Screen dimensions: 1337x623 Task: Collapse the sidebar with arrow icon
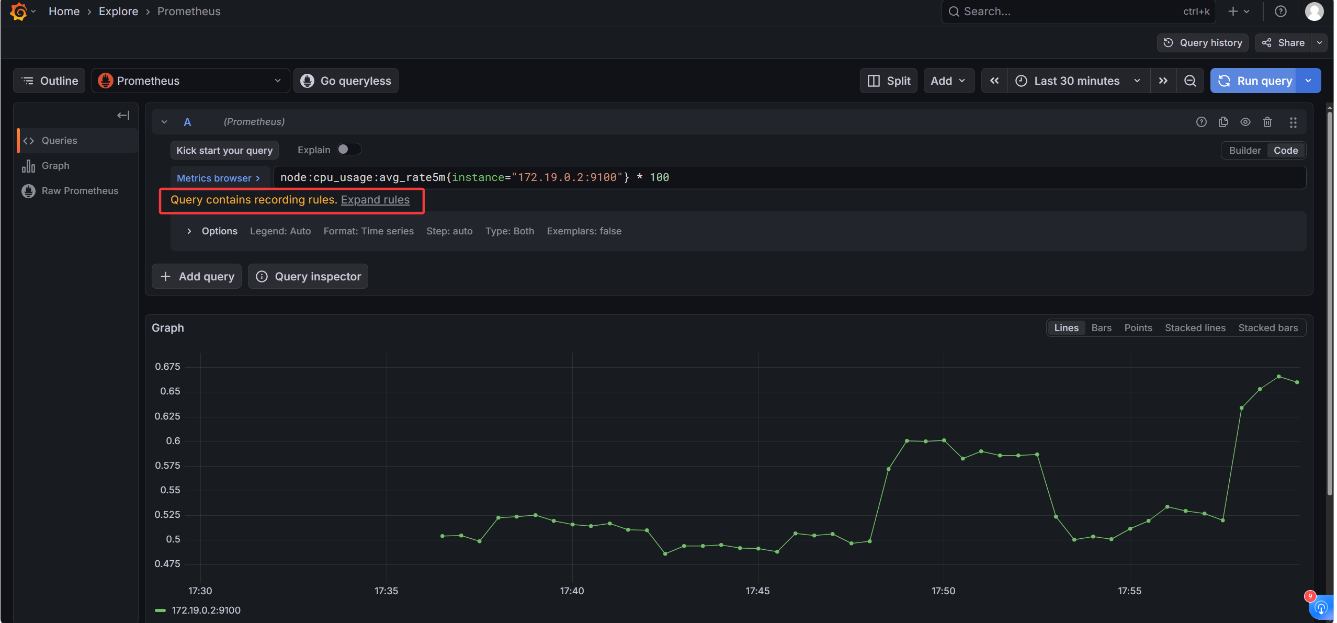(123, 115)
